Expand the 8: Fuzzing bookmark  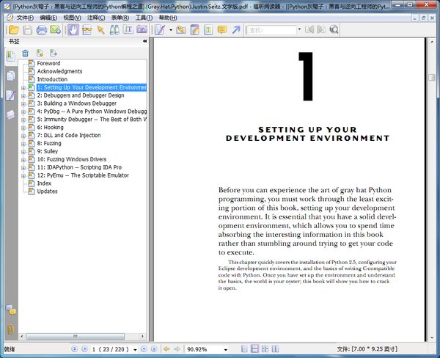pos(23,144)
